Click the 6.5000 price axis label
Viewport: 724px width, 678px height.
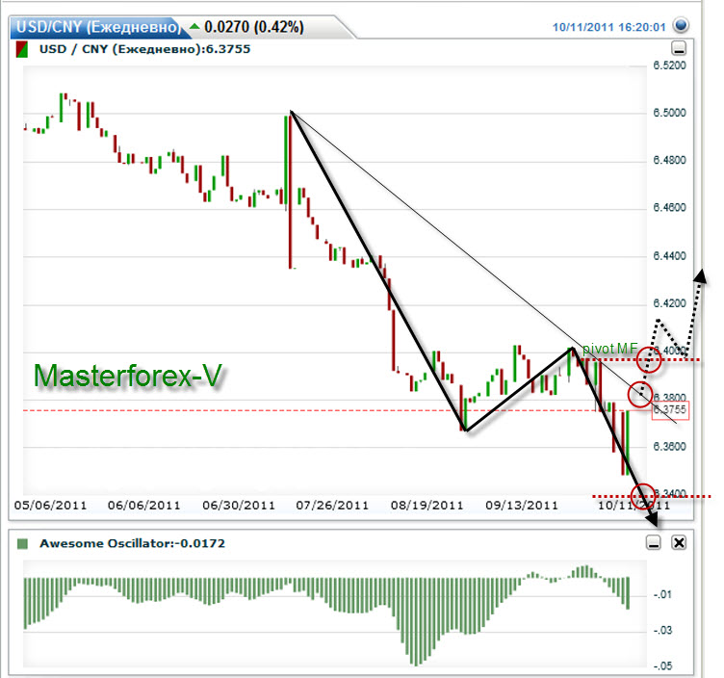tap(669, 113)
